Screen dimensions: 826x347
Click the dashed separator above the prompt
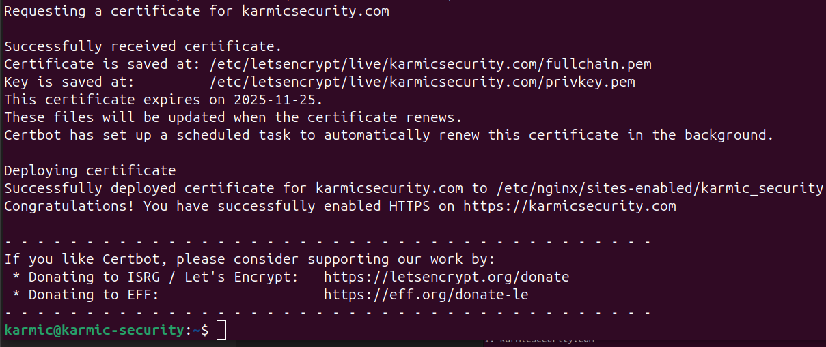328,312
